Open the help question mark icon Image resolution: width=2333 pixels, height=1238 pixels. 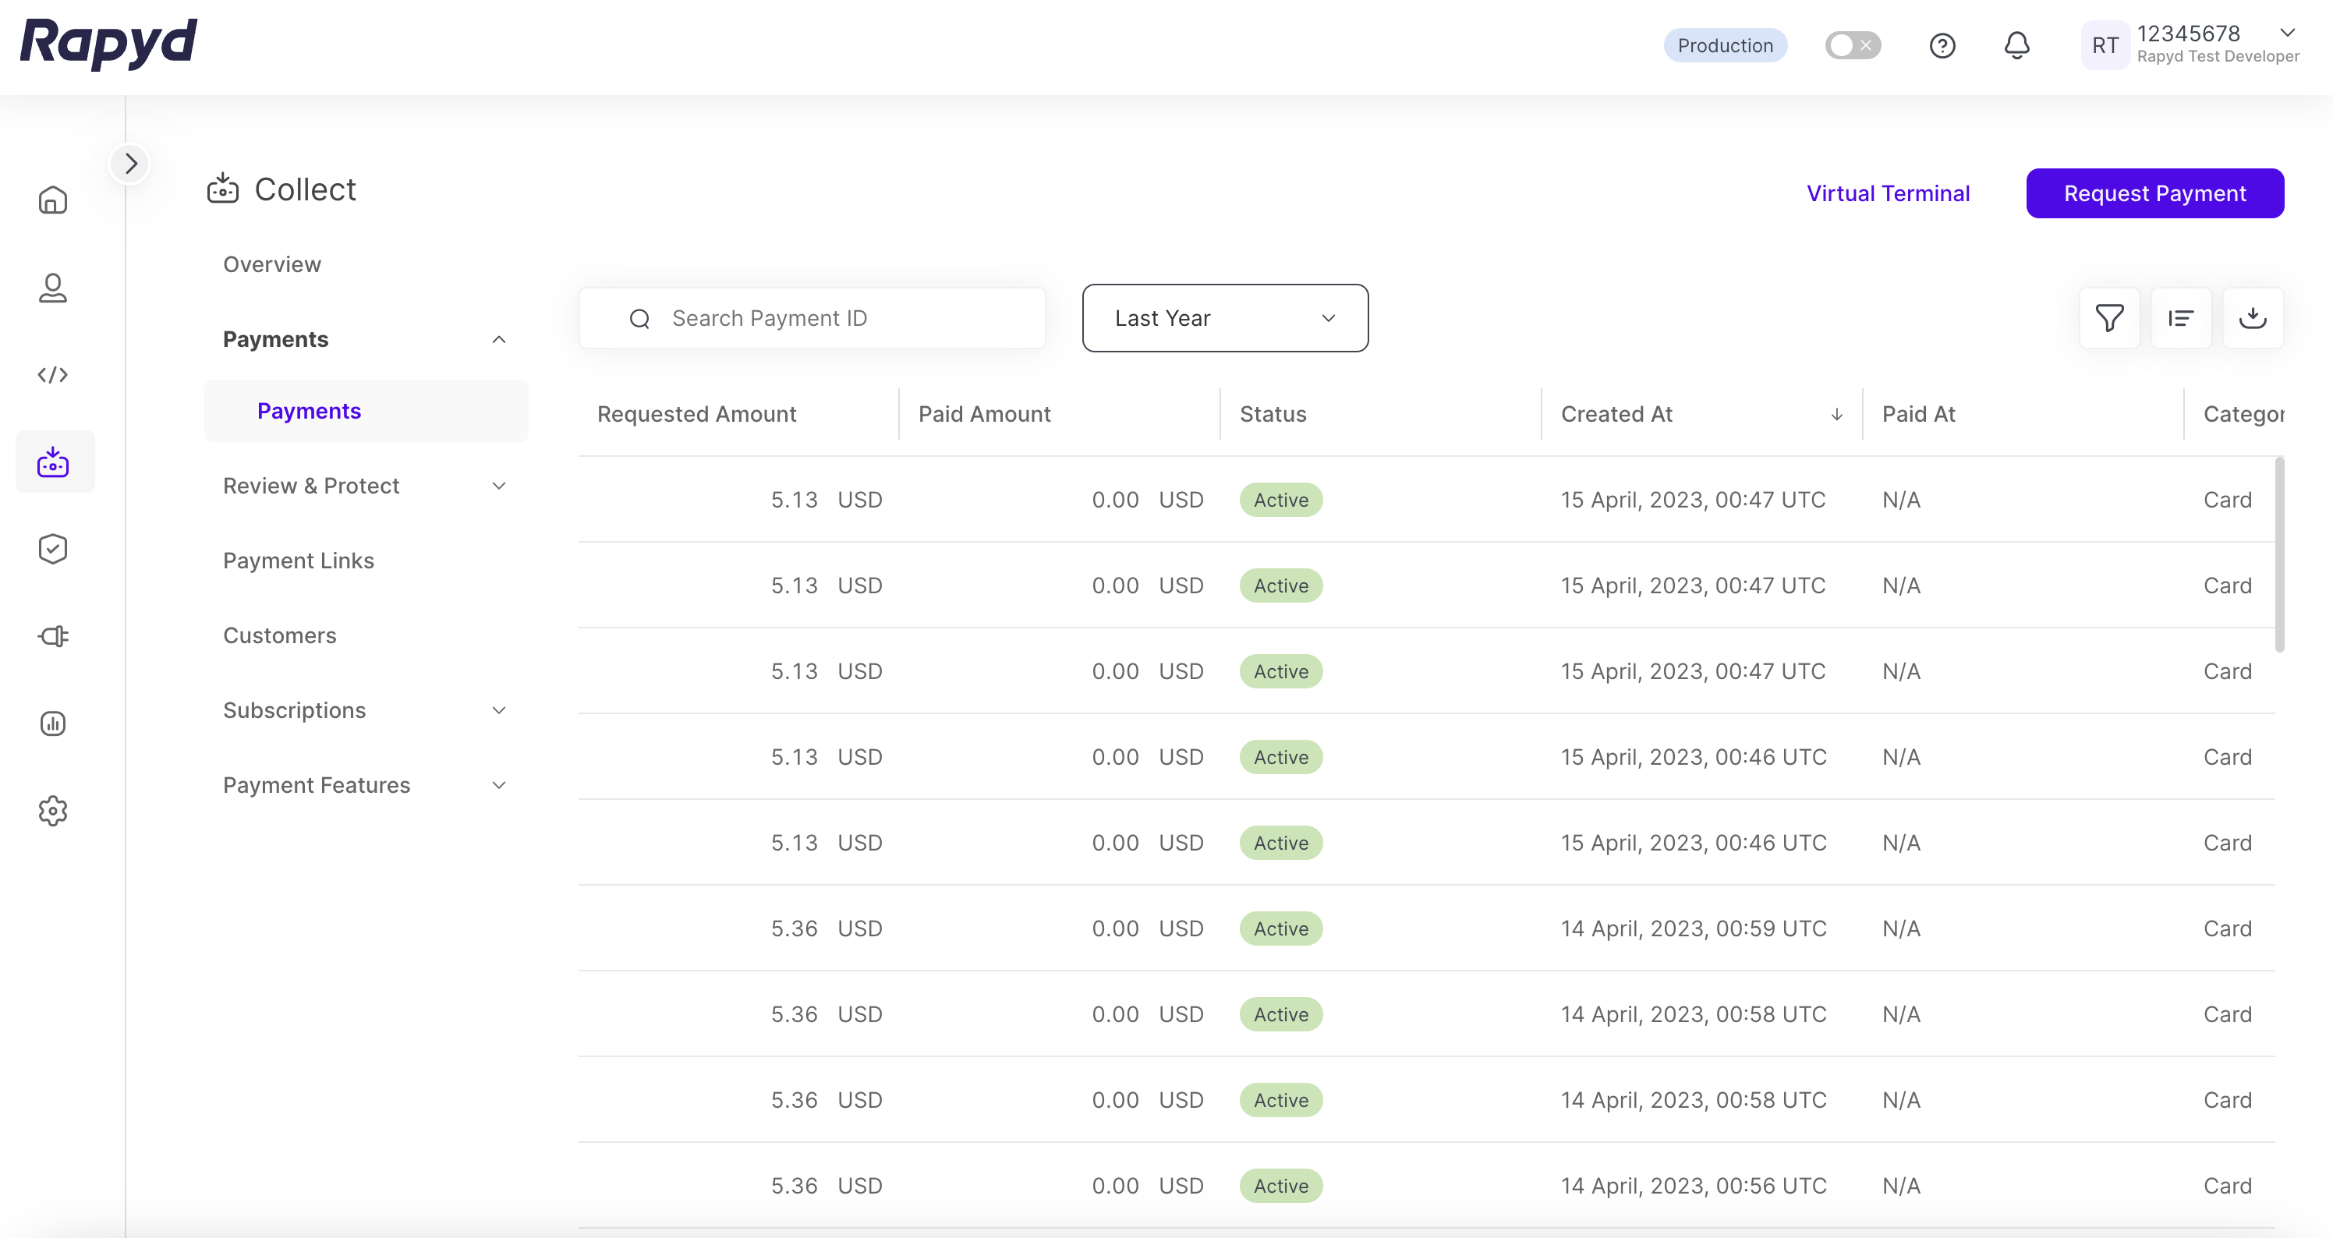pyautogui.click(x=1942, y=45)
